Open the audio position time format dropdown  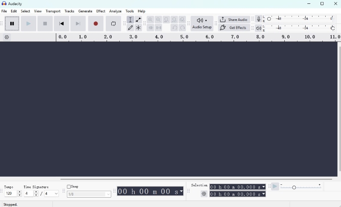(181, 191)
